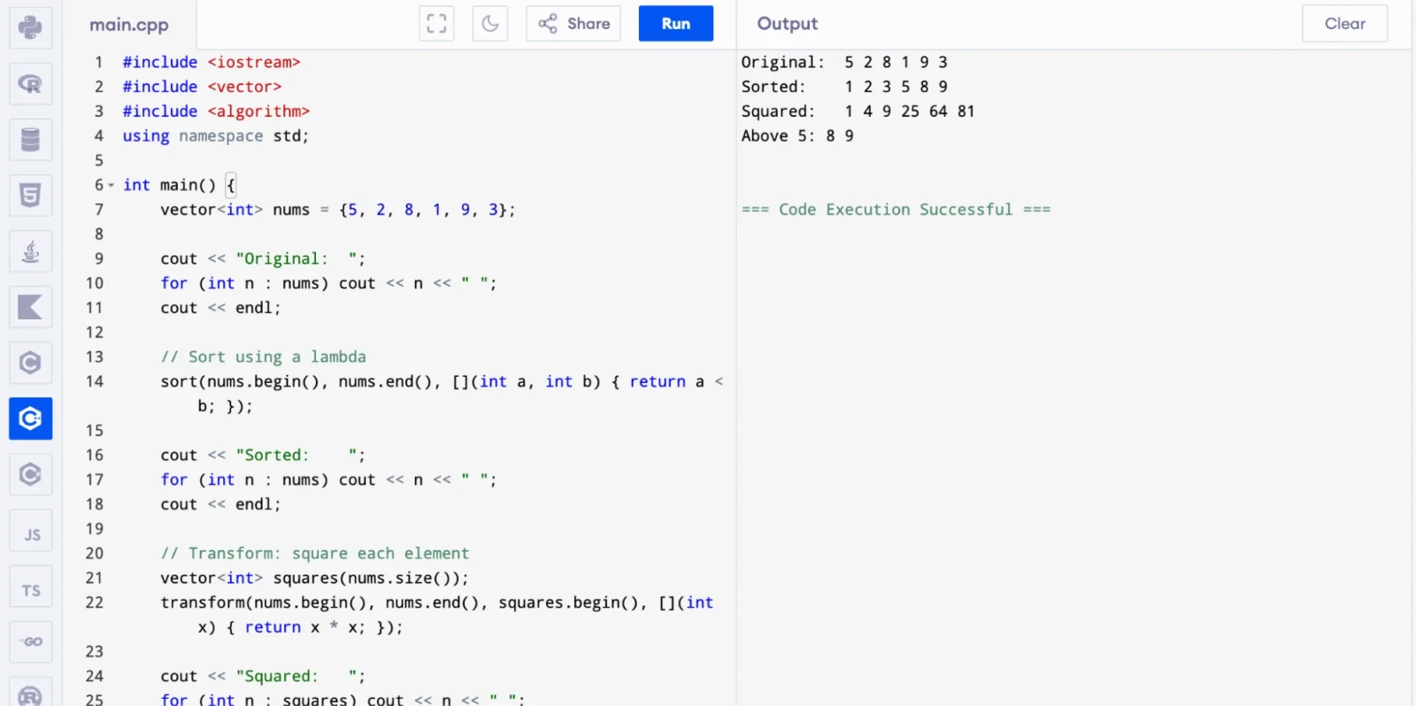Click 'Sorted: 1 2 3 5 8 9' output

click(844, 87)
